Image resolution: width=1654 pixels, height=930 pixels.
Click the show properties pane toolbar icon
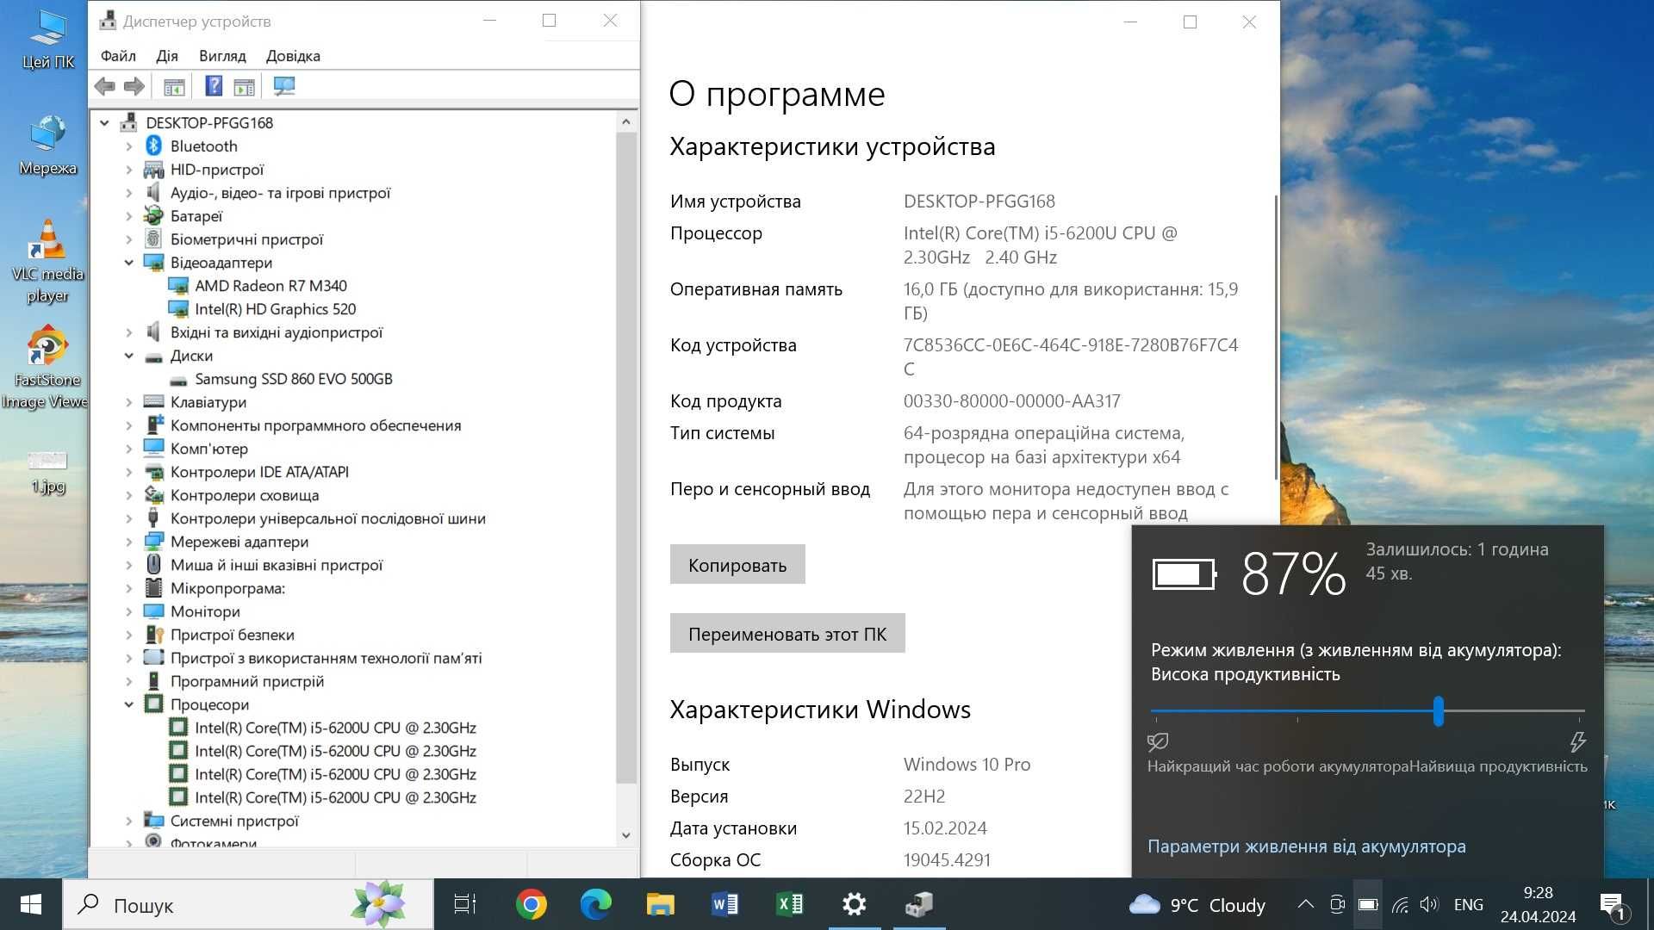click(x=174, y=86)
